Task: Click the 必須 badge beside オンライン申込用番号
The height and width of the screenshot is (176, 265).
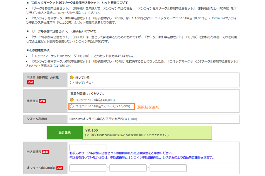Action: 60,168
